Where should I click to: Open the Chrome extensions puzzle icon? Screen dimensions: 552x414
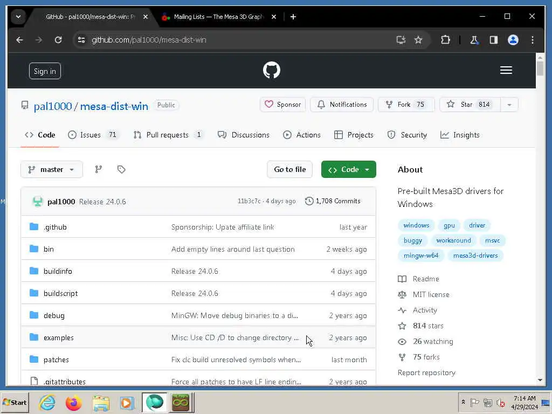[445, 40]
